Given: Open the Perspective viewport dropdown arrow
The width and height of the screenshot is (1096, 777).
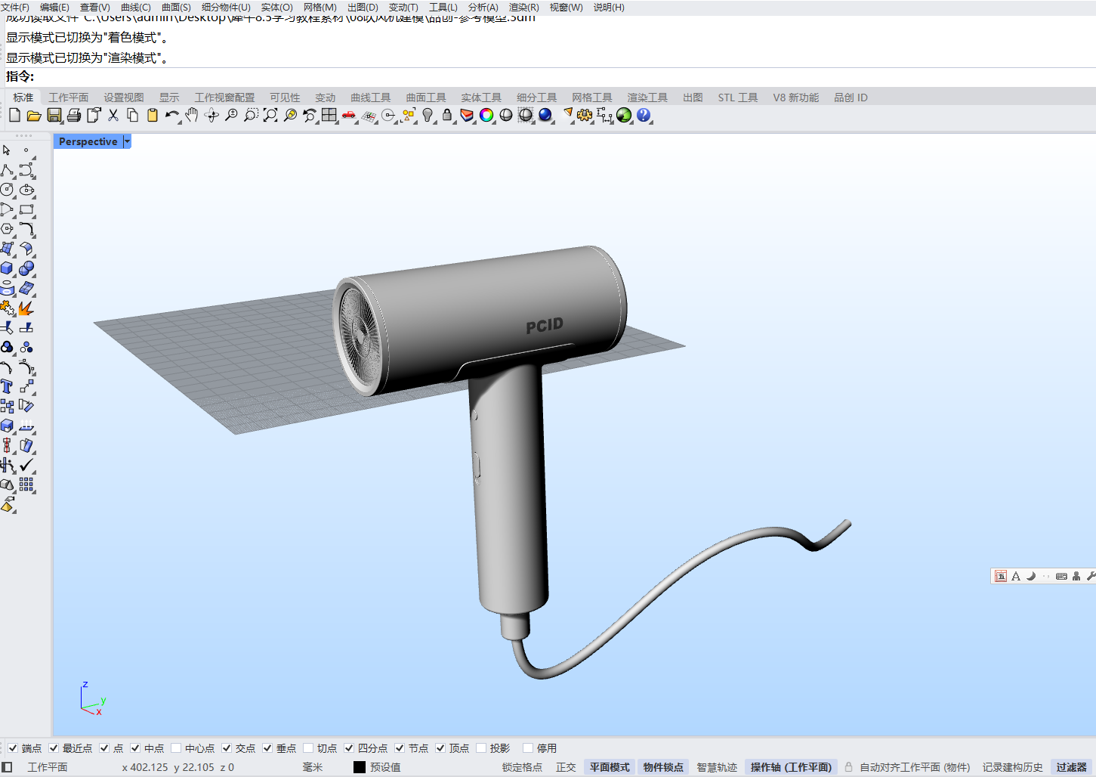Looking at the screenshot, I should point(127,141).
